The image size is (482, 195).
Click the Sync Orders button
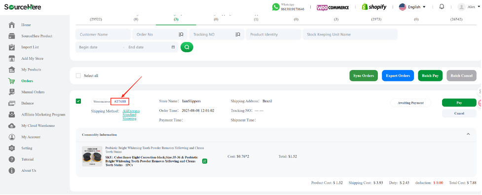click(x=364, y=76)
